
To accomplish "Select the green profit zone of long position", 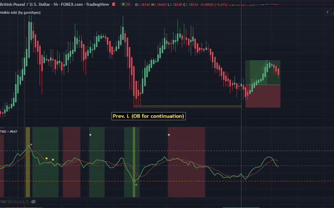I will [263, 72].
